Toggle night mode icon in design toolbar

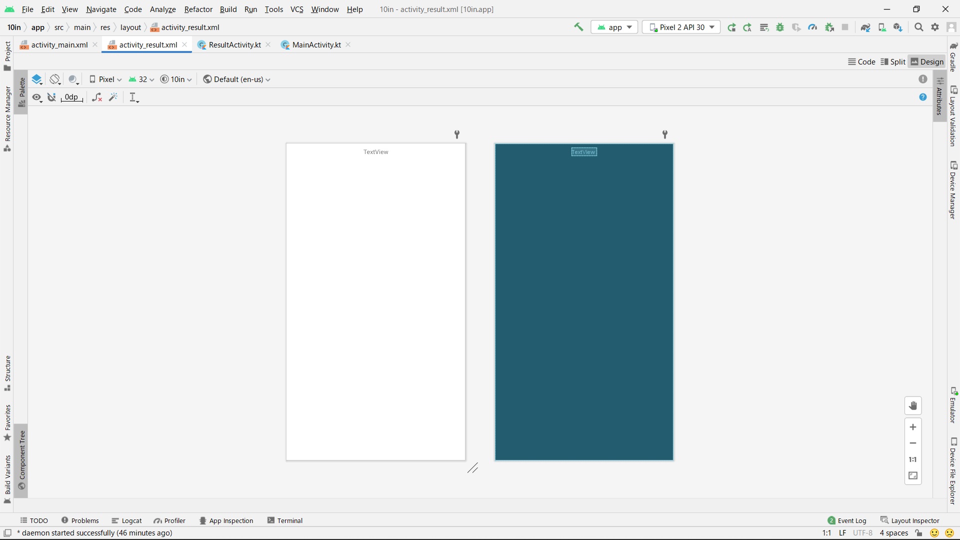pos(73,79)
